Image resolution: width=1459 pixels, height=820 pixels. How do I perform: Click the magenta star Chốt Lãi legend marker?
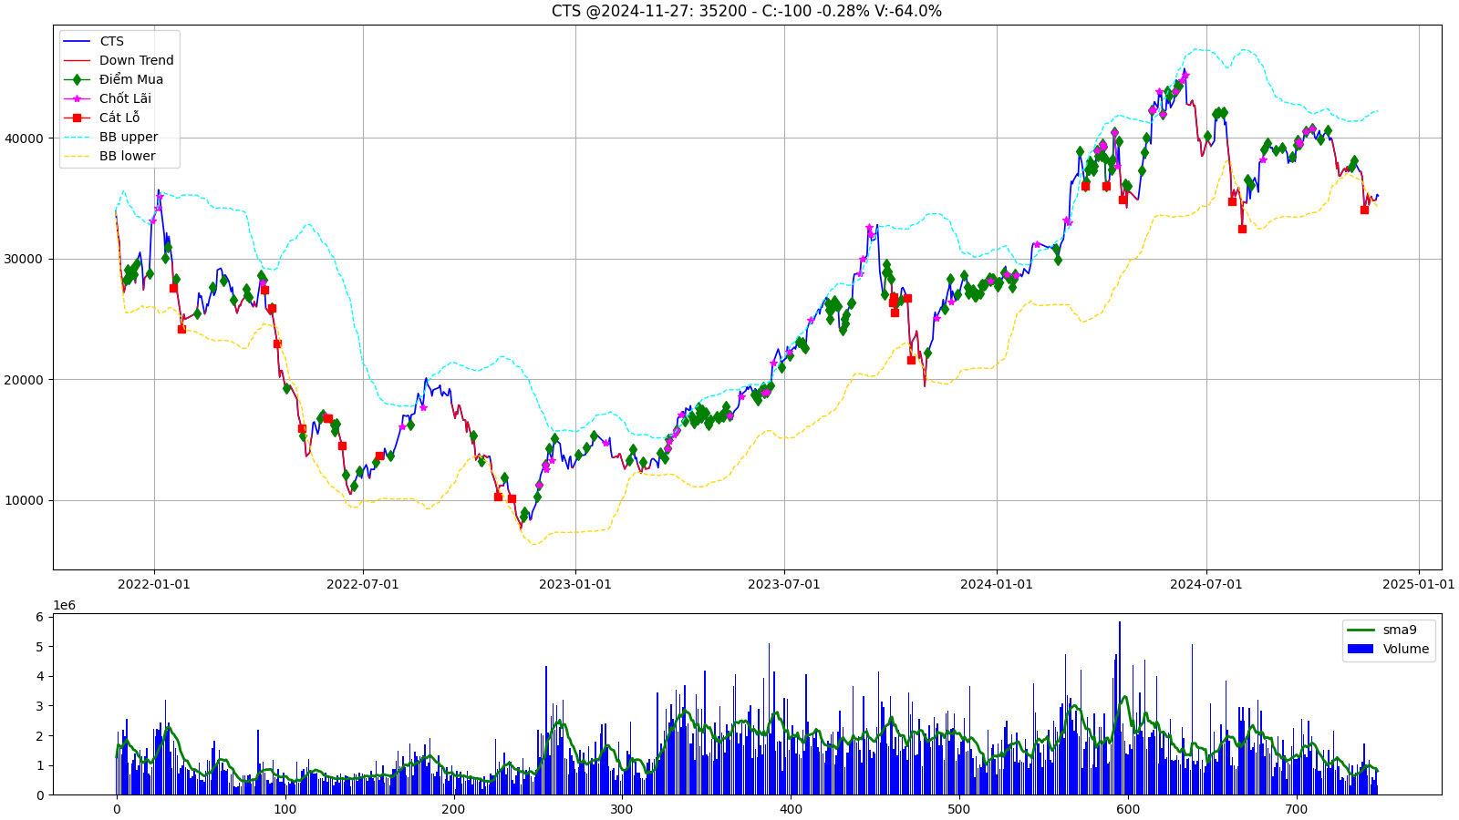77,98
